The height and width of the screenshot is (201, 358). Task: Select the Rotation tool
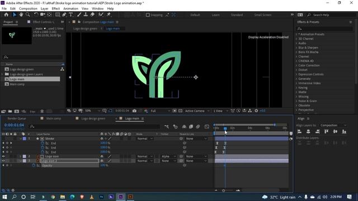coord(36,15)
